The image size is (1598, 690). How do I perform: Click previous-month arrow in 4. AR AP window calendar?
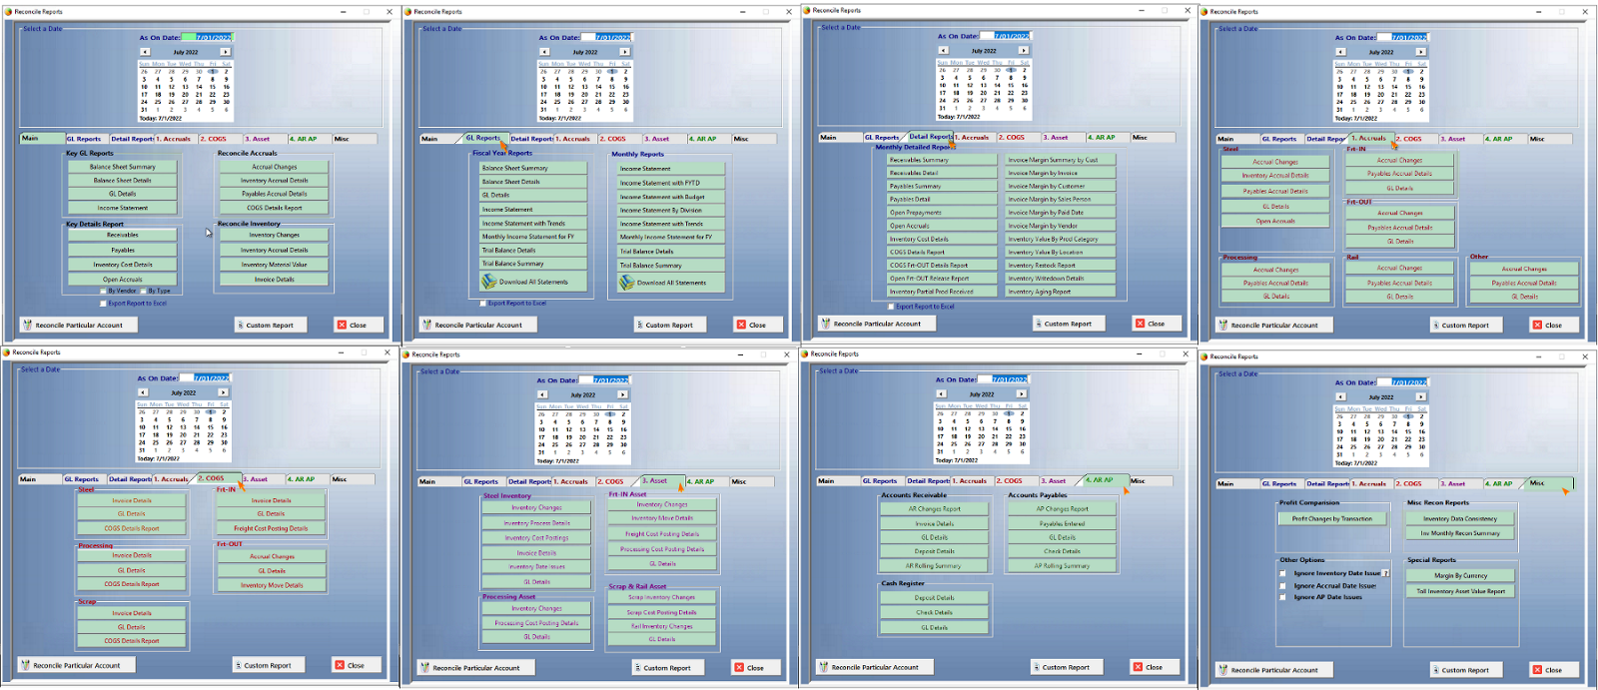[941, 393]
